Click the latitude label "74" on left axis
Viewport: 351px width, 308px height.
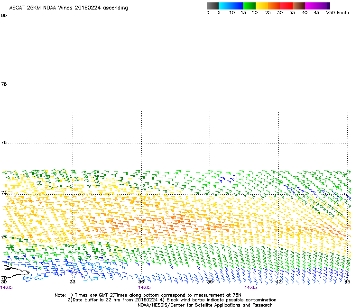coord(4,193)
